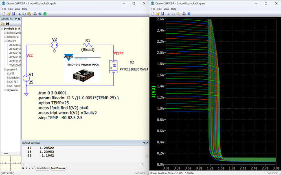
Task: Click the Save icon in schematic toolbar
Action: pyautogui.click(x=13, y=14)
